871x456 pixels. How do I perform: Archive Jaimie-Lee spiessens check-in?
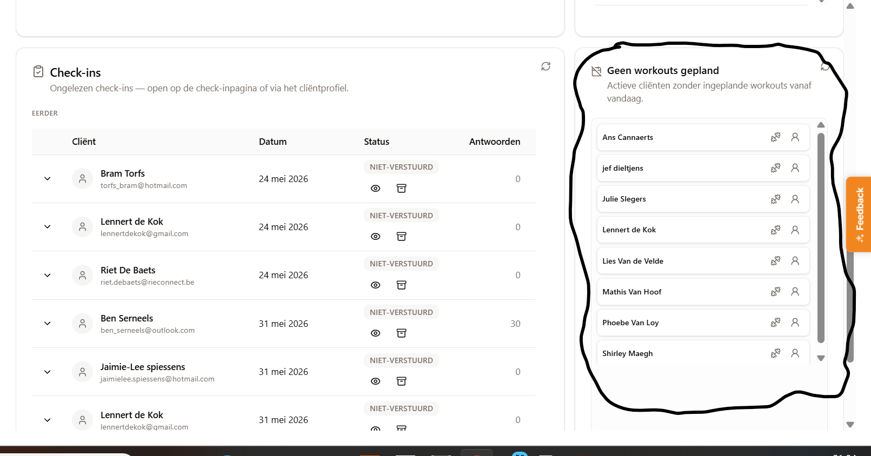click(x=401, y=381)
